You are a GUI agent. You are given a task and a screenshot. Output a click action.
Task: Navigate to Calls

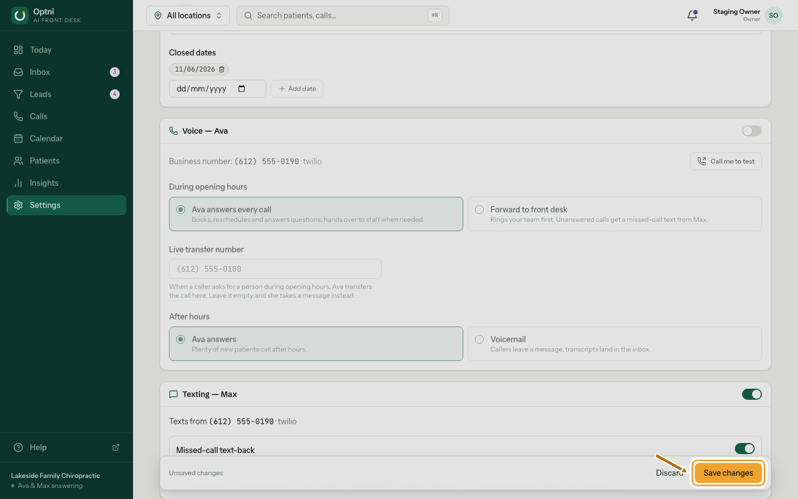coord(66,116)
